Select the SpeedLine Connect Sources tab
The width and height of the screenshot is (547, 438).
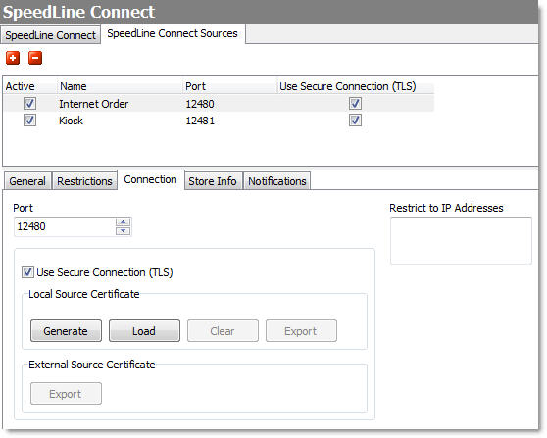click(x=173, y=33)
